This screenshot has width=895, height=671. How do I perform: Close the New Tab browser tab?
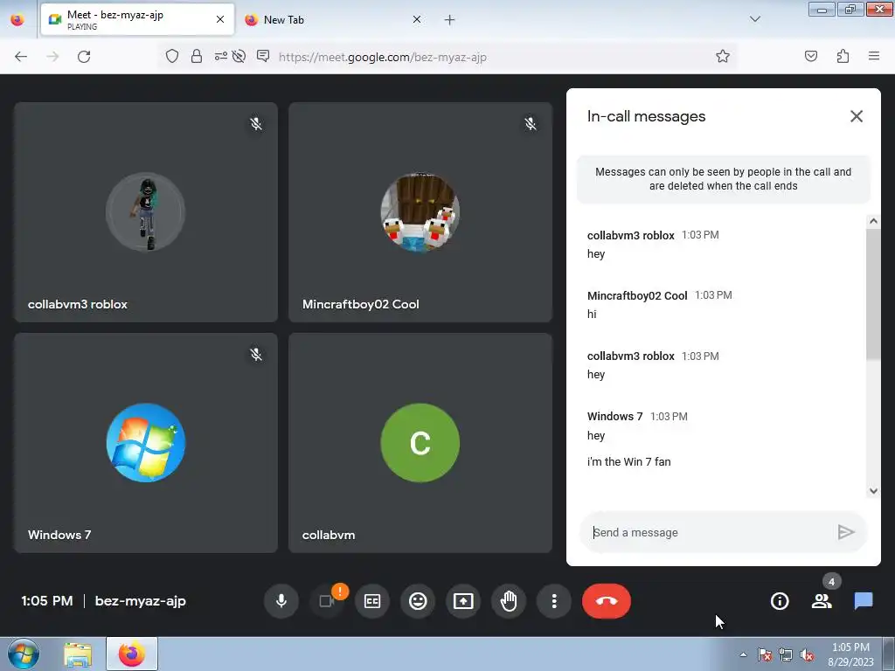click(x=417, y=19)
